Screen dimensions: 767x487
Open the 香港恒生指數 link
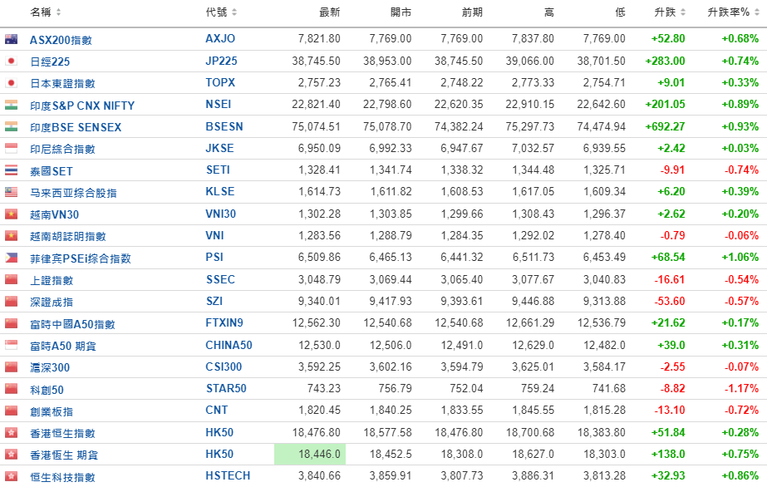click(62, 434)
